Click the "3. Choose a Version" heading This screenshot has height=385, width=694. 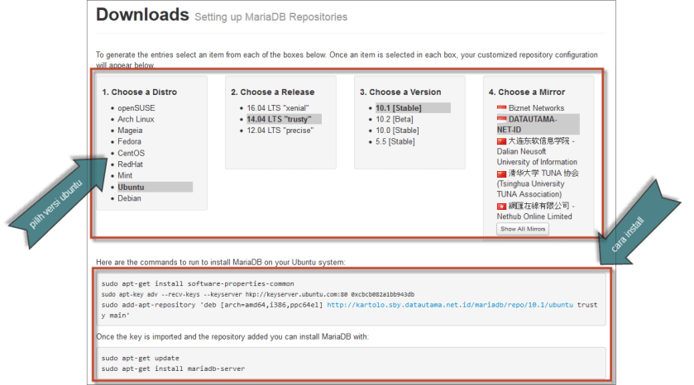click(x=400, y=92)
